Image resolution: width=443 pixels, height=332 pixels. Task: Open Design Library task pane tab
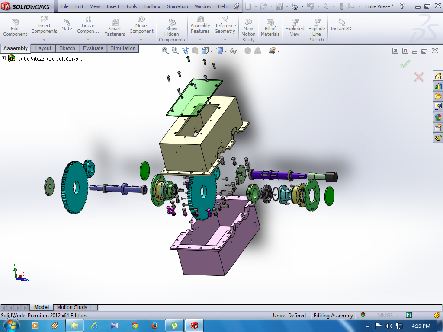[x=438, y=86]
